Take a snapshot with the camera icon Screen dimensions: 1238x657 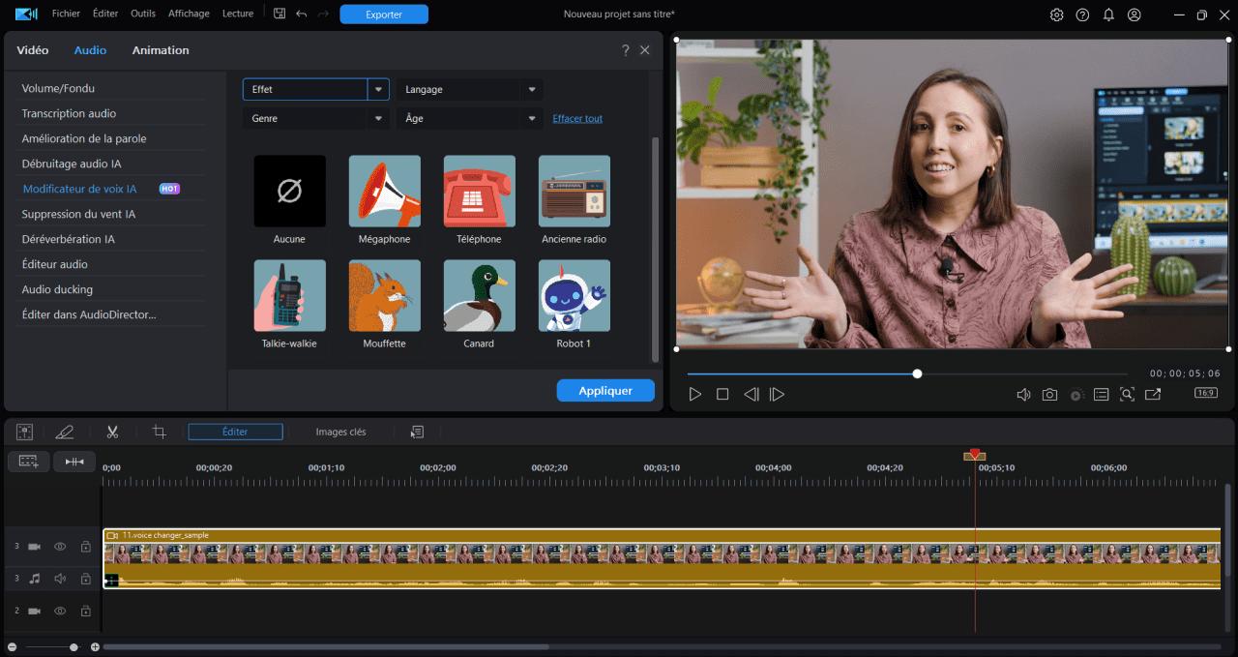[x=1050, y=394]
